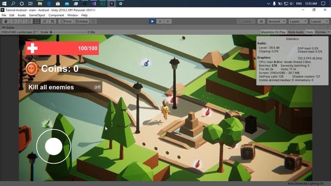The height and width of the screenshot is (186, 331).
Task: Stop play mode with the Play button
Action: (x=152, y=21)
